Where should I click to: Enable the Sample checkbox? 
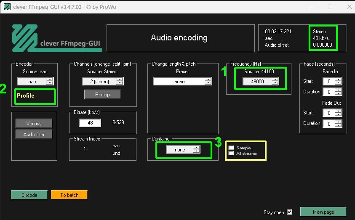[x=231, y=148]
